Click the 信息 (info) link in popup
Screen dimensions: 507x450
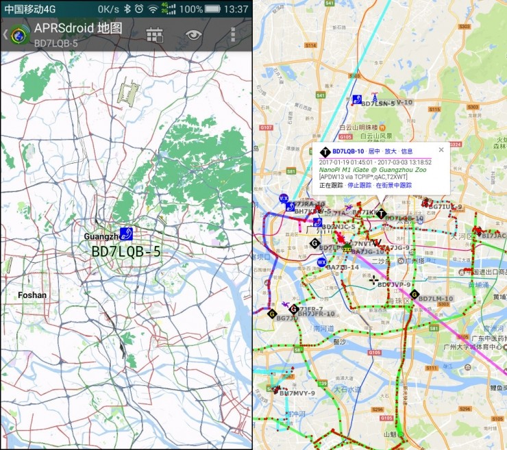[x=407, y=151]
